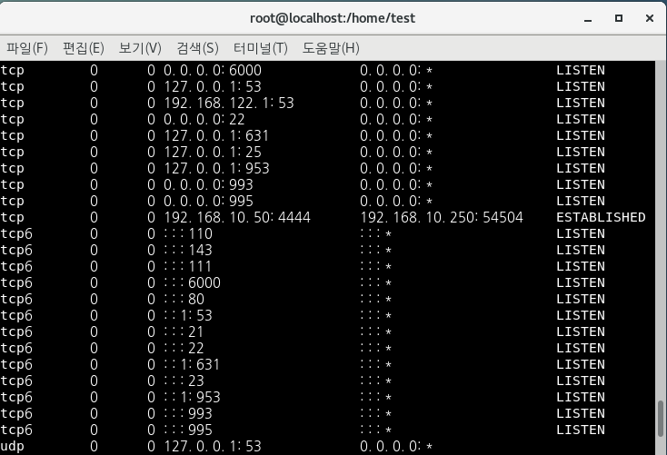Viewport: 667px width, 455px height.
Task: Click tcp6 local address :::6000
Action: 193,282
